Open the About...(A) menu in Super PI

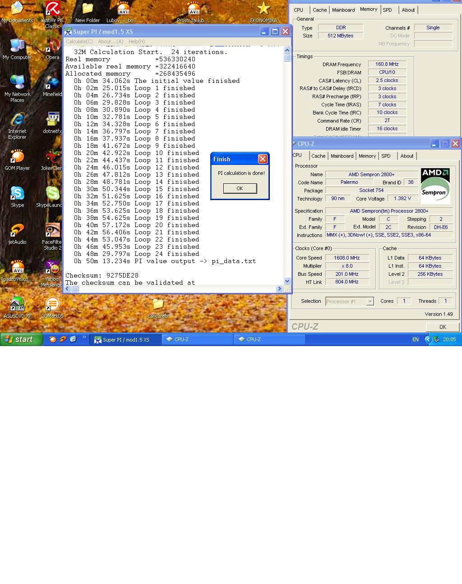[x=111, y=41]
